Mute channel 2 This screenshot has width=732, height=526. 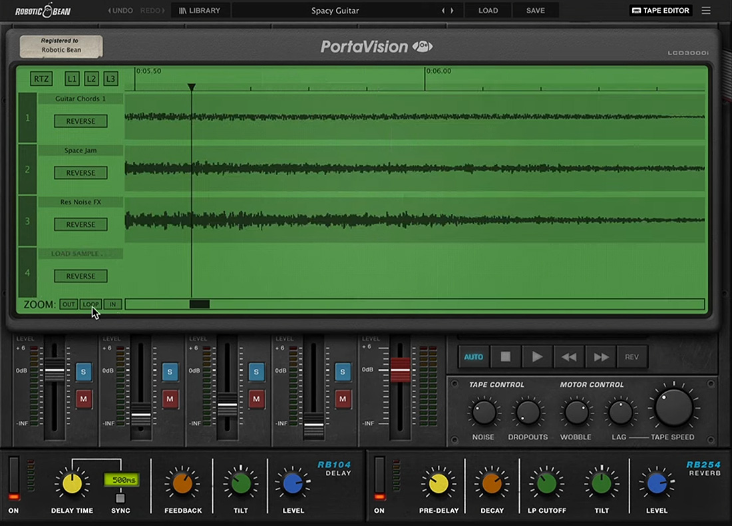click(170, 399)
